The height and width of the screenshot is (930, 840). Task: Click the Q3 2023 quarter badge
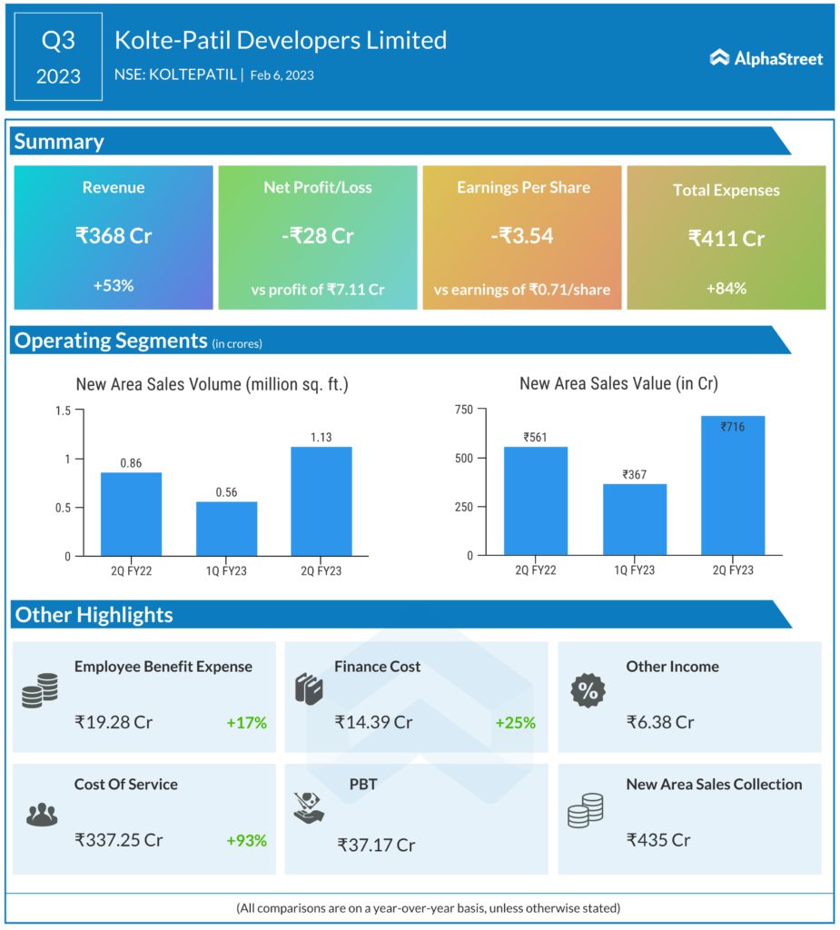[58, 56]
